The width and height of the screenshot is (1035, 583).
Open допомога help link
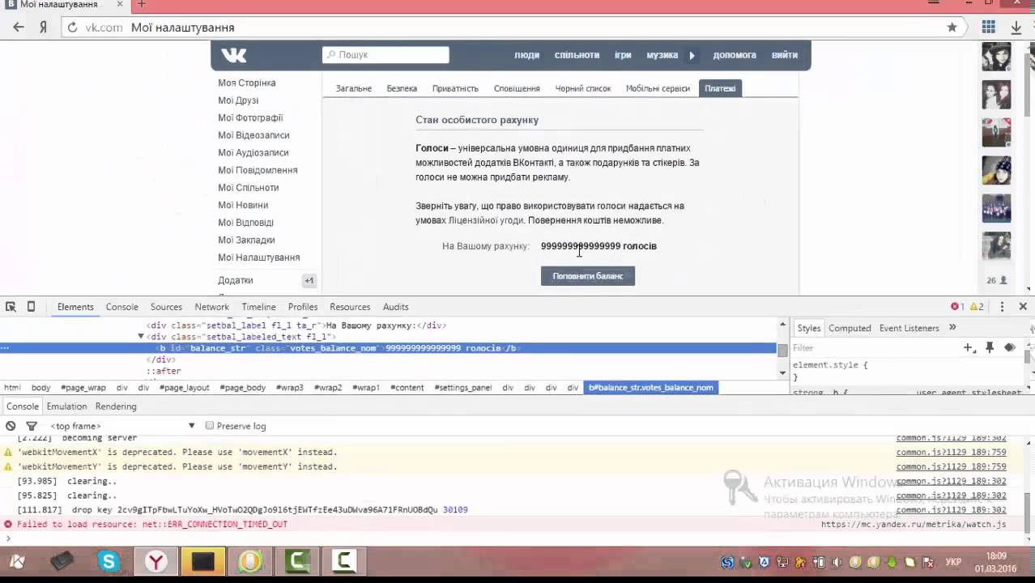pyautogui.click(x=735, y=55)
